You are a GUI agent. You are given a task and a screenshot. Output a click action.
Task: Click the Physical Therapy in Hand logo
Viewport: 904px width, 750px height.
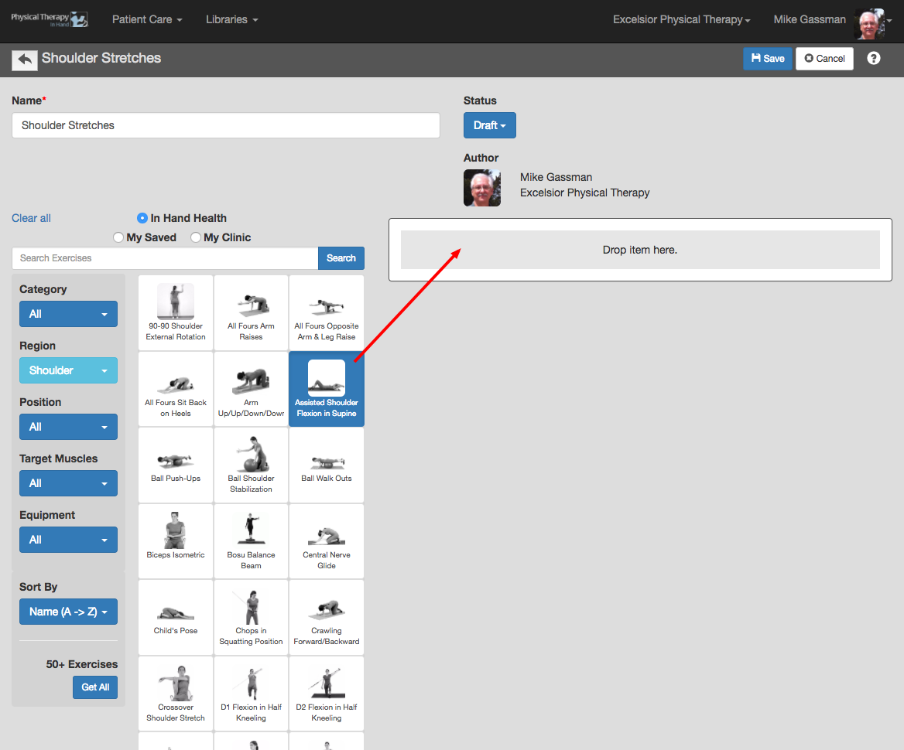click(x=50, y=19)
